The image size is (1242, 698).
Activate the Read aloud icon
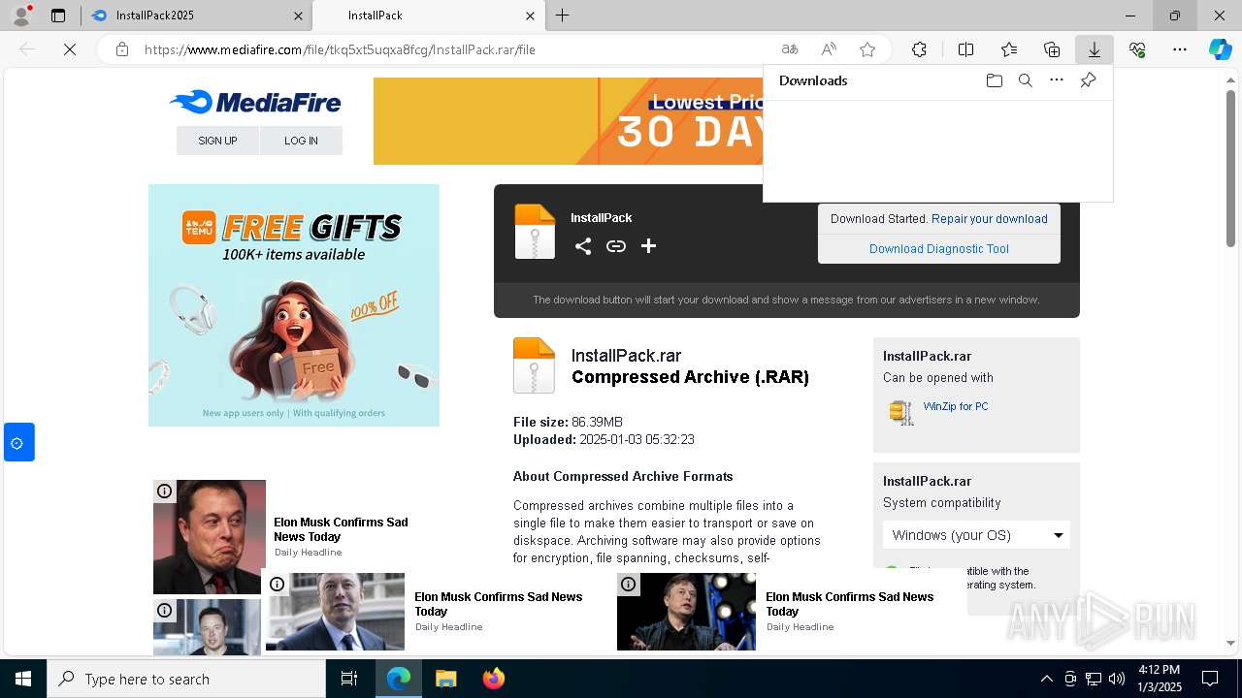coord(829,49)
